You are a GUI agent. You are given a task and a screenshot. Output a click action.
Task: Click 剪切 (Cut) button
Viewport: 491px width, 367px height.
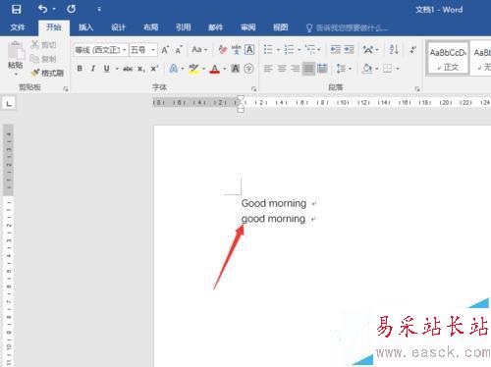[x=43, y=45]
